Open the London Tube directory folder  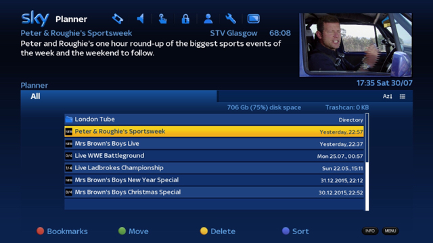tap(214, 119)
